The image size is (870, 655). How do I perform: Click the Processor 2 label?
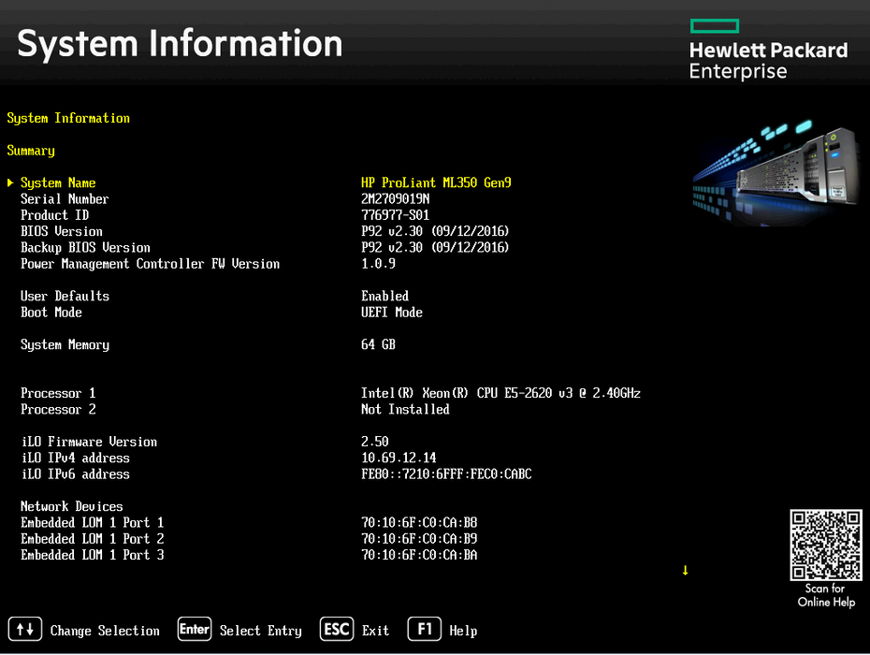(58, 409)
